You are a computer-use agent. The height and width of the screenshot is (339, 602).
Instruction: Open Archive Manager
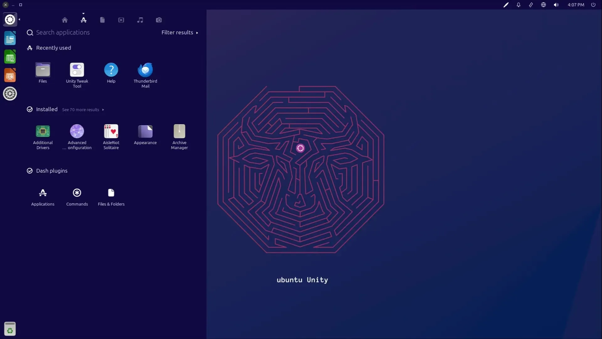pyautogui.click(x=179, y=132)
